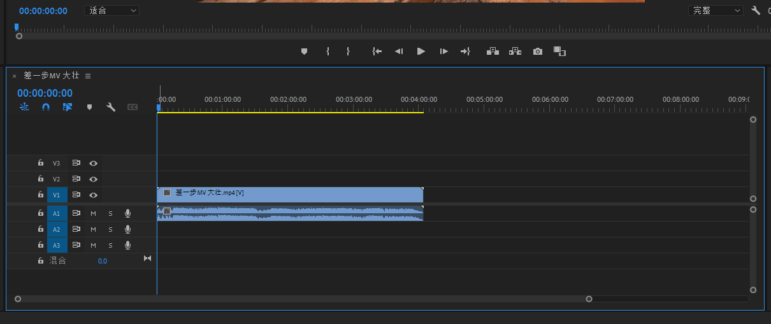Open the 完整 playback resolution dropdown
The width and height of the screenshot is (771, 324).
(716, 11)
